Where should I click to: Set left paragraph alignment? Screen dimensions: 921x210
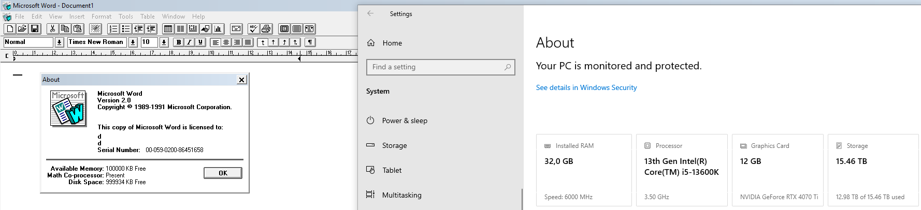(x=215, y=42)
